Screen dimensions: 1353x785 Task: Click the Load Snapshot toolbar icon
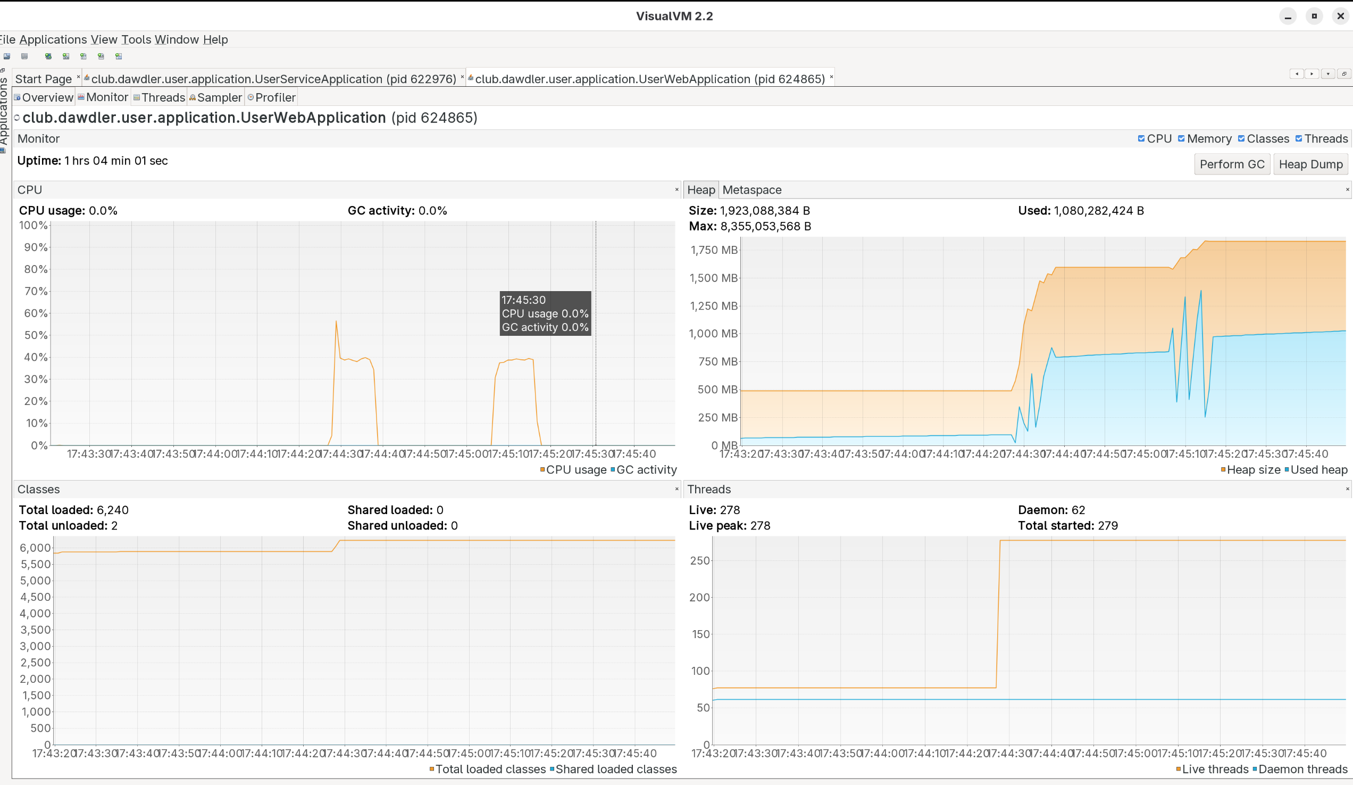7,56
